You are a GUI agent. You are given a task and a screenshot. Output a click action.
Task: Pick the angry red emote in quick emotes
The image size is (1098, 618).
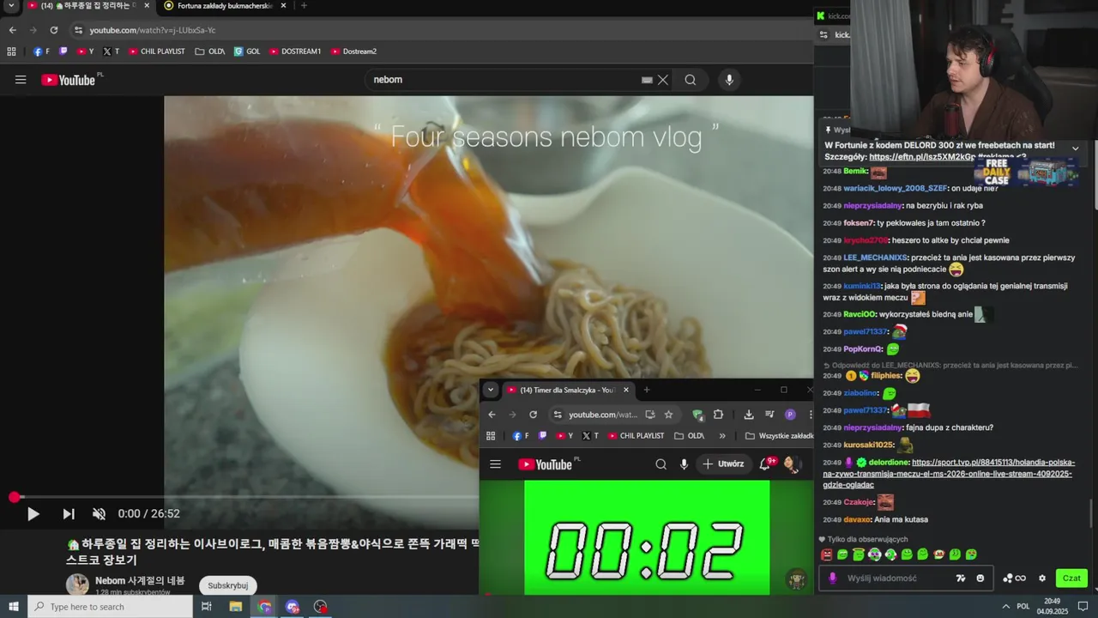coord(827,554)
